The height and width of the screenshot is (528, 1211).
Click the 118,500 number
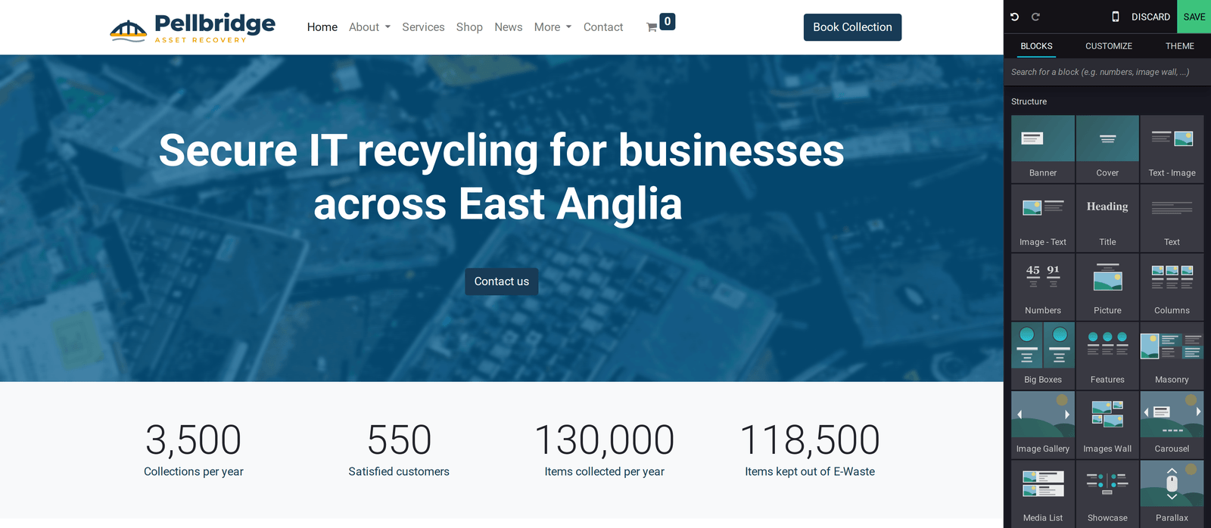click(x=810, y=440)
